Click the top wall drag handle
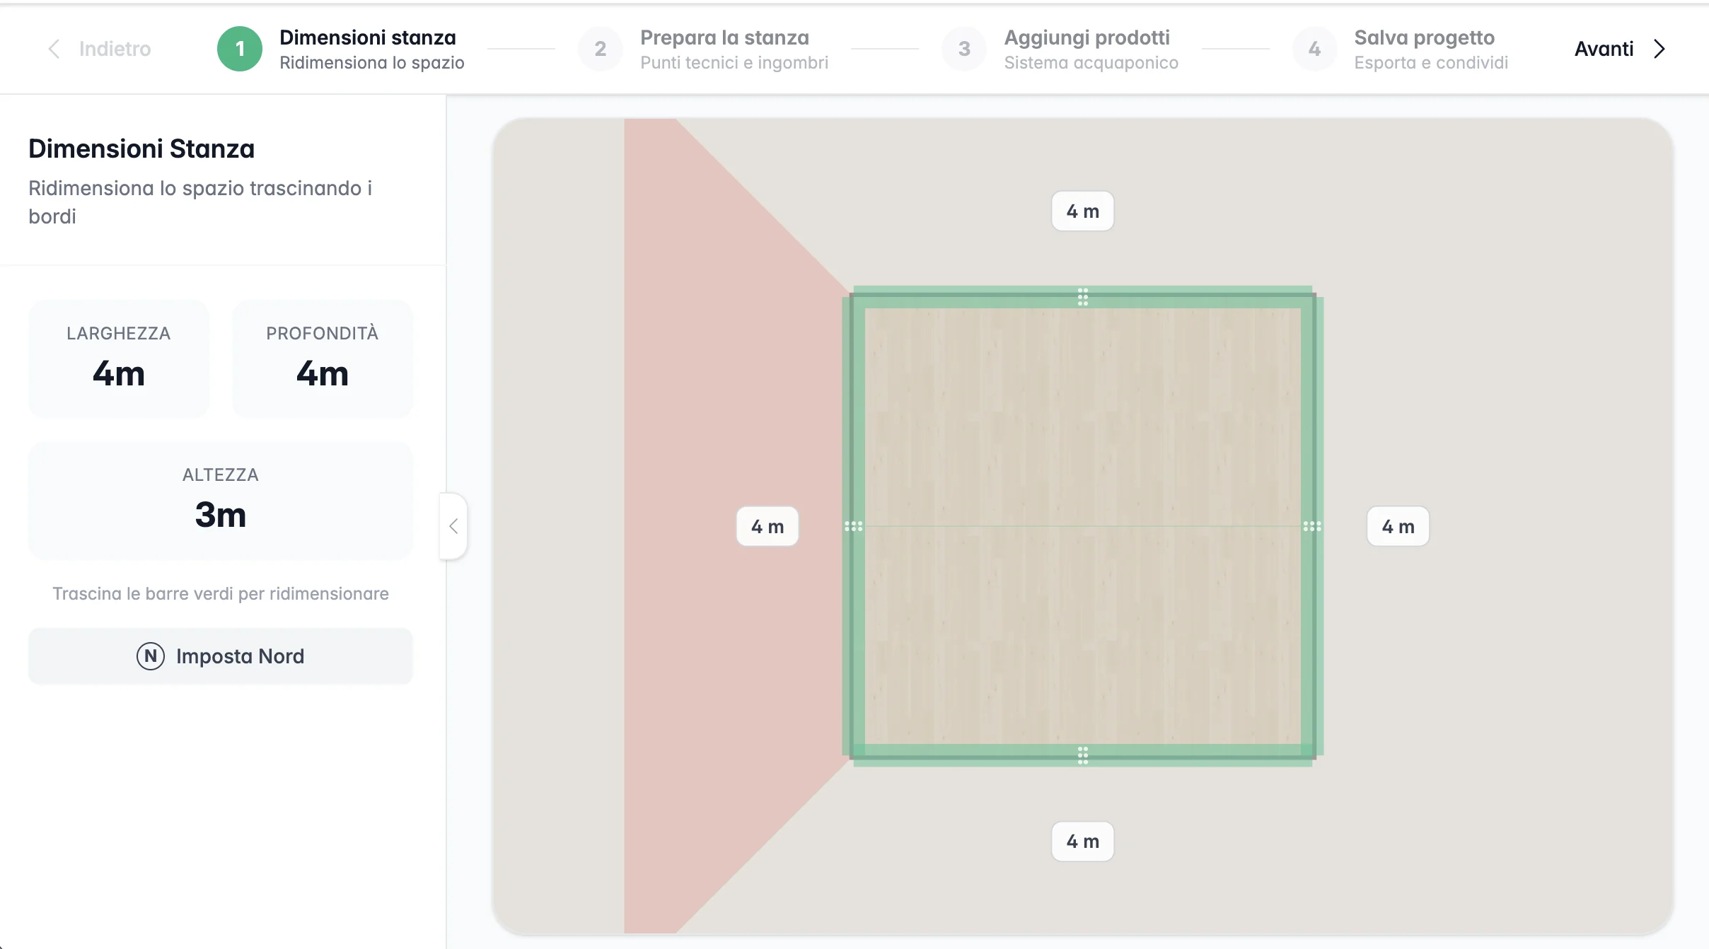Viewport: 1709px width, 949px height. pyautogui.click(x=1083, y=297)
